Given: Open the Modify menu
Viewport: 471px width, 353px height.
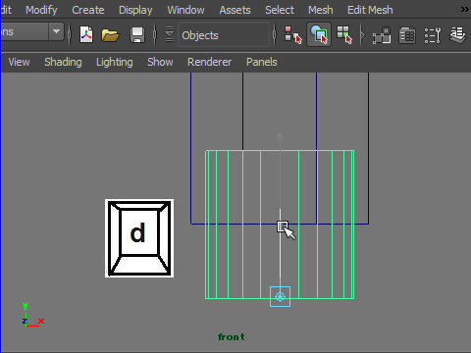Looking at the screenshot, I should click(41, 10).
